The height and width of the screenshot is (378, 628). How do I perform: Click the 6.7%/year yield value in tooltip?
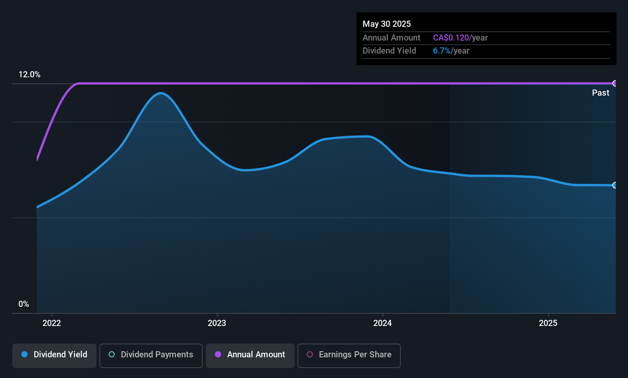tap(451, 51)
